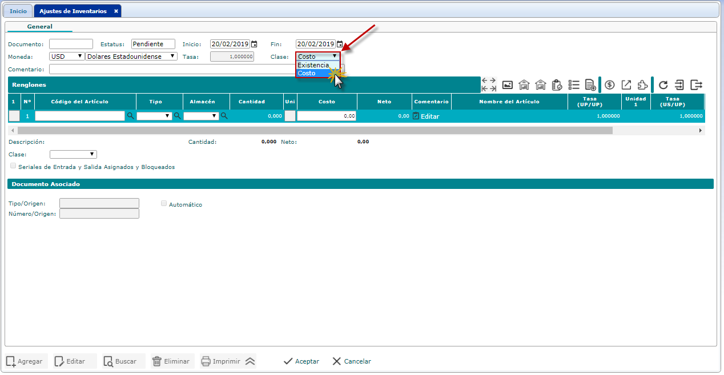Select the General tab

pyautogui.click(x=39, y=26)
